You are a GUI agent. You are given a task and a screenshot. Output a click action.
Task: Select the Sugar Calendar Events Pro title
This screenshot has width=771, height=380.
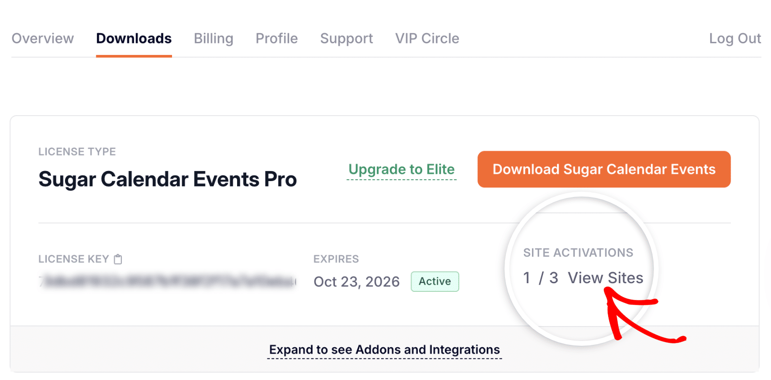point(167,179)
